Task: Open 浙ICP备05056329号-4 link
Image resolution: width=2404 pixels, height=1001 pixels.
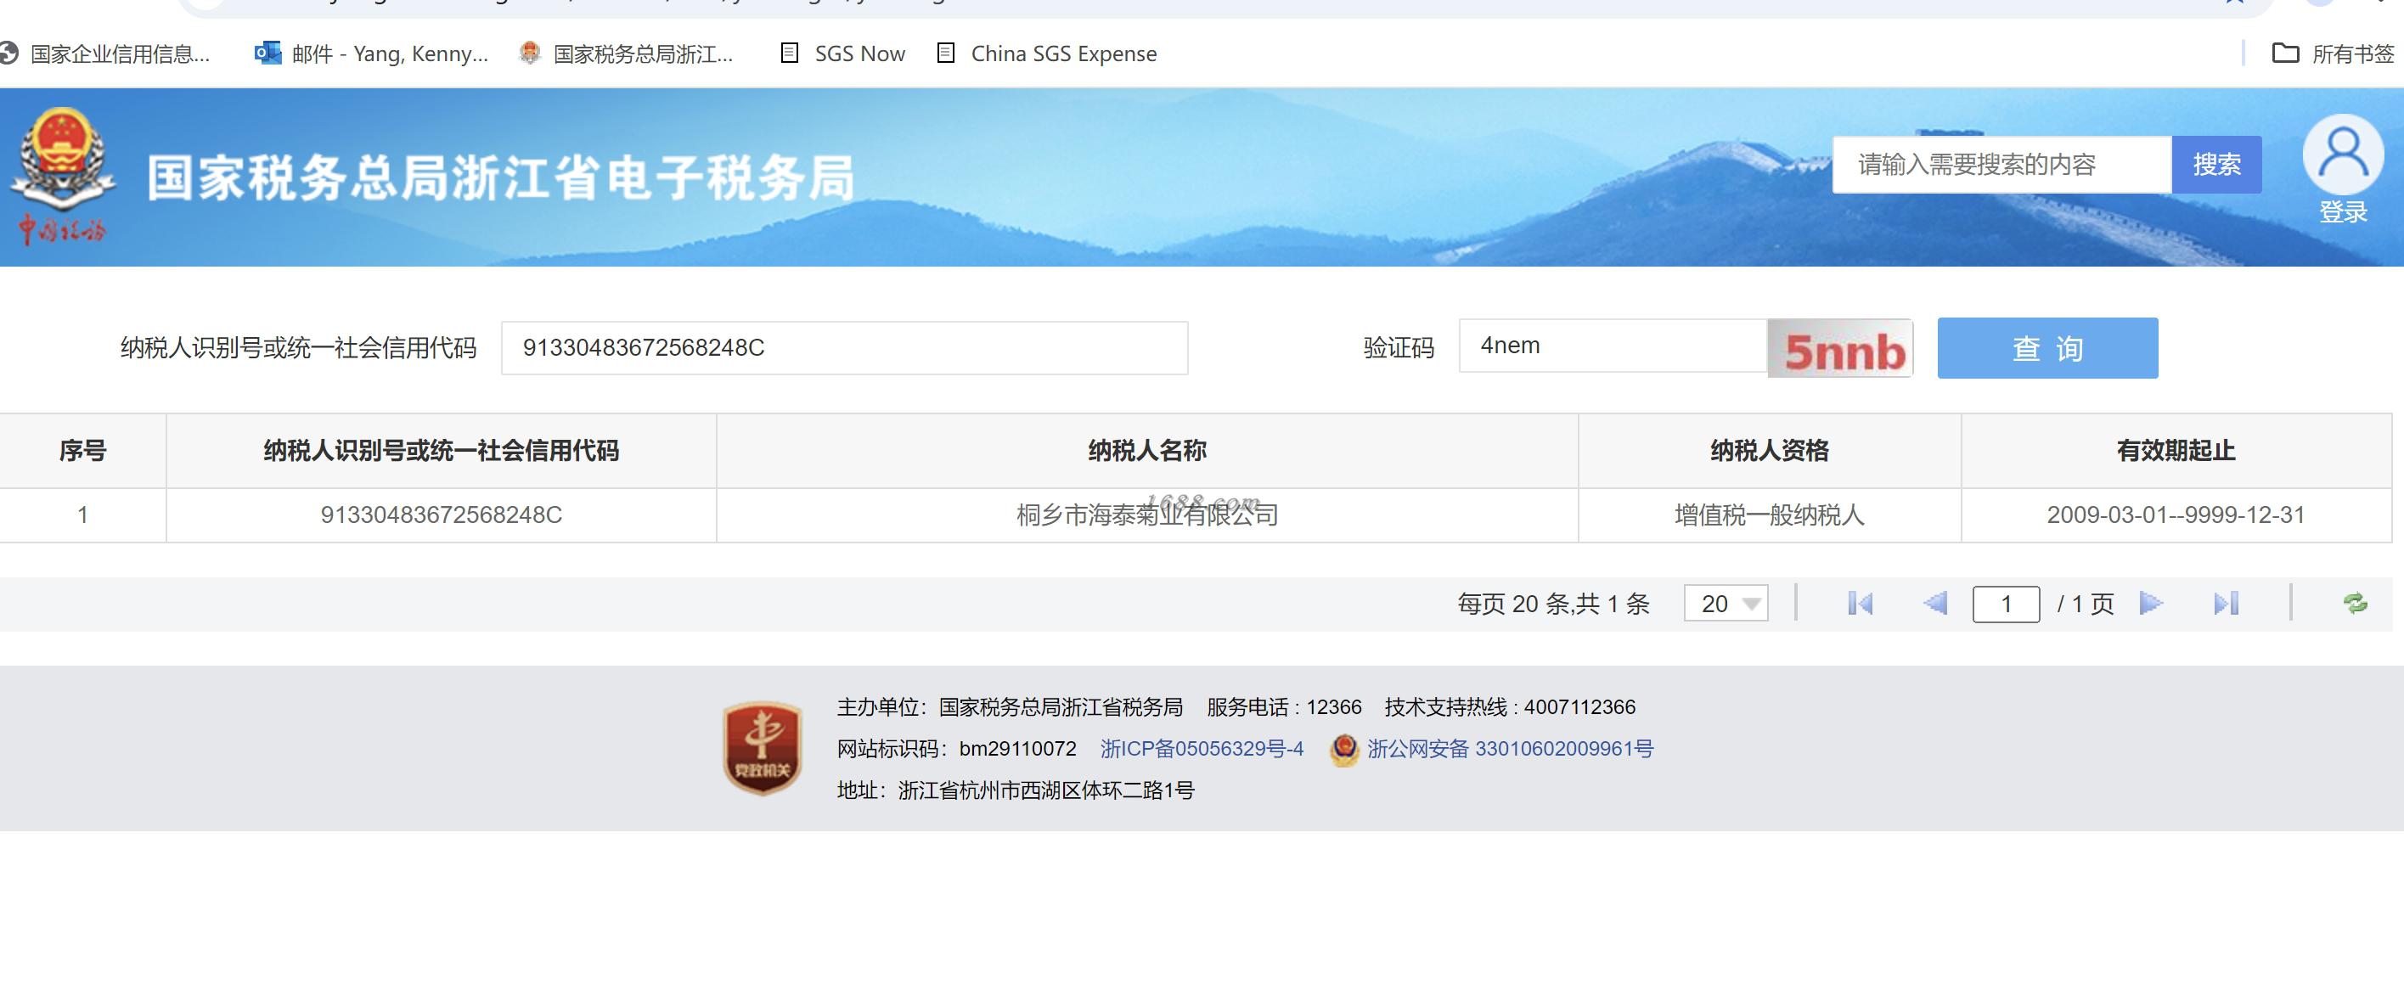Action: [x=1201, y=748]
